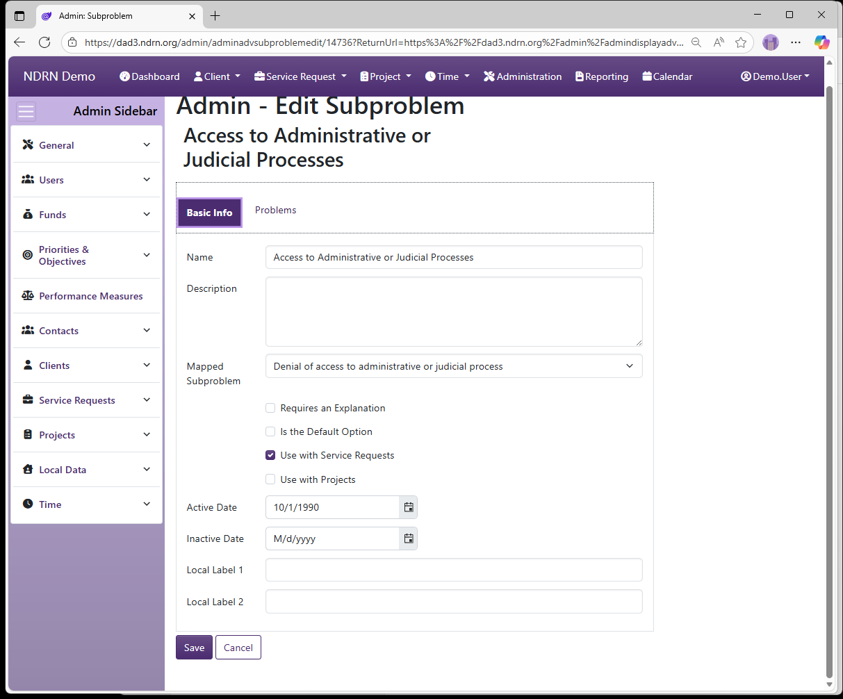Click the Local Label 1 field
This screenshot has height=699, width=843.
[x=454, y=570]
